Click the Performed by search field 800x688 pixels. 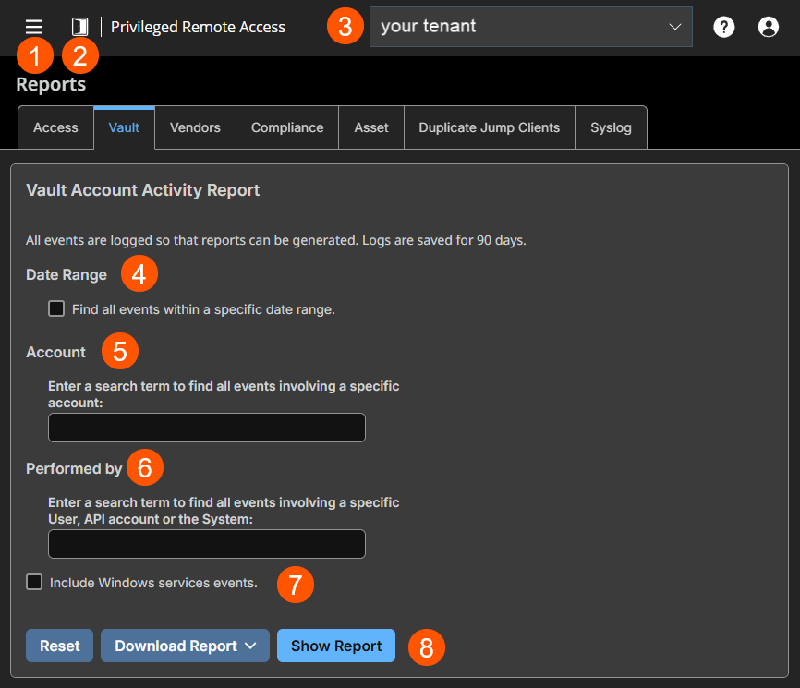pos(206,544)
